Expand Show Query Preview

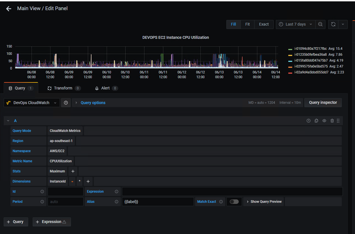[x=264, y=202]
